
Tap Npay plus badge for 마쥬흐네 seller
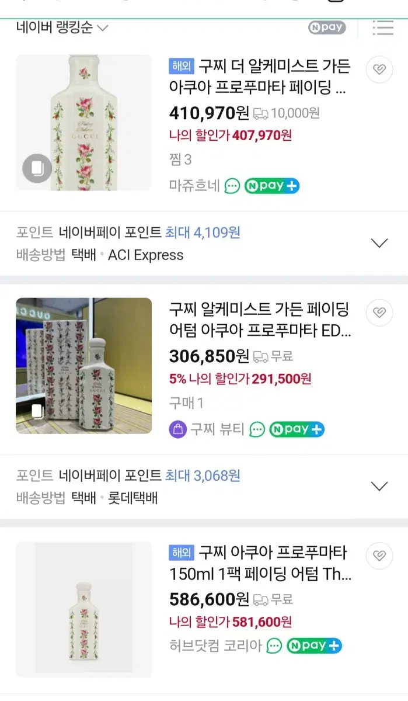tap(272, 186)
